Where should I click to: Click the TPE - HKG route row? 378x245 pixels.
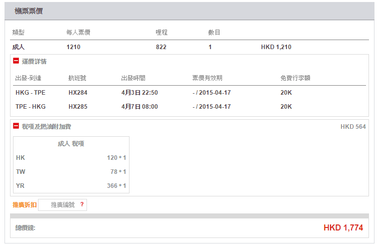29,107
